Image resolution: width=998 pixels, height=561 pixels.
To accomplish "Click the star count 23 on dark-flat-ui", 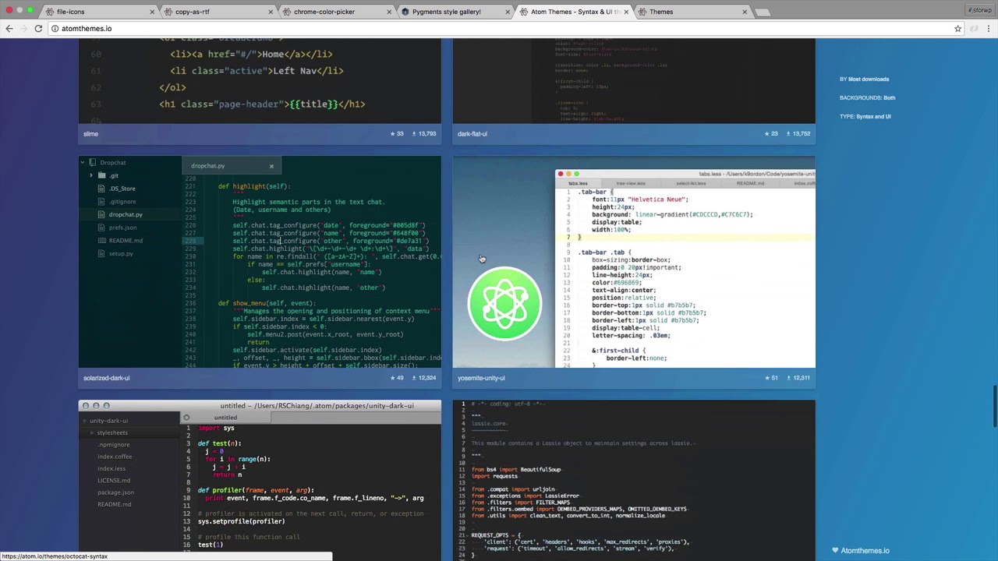I will coord(770,134).
